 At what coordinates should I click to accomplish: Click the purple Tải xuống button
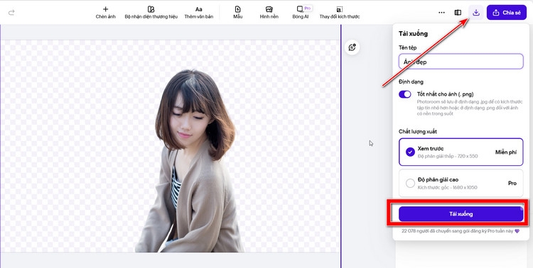[461, 214]
